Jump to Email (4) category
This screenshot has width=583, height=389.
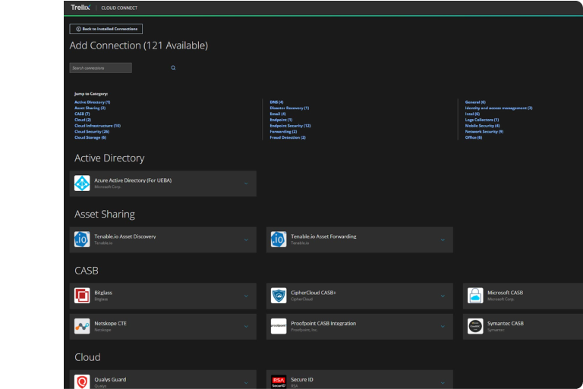(x=278, y=114)
